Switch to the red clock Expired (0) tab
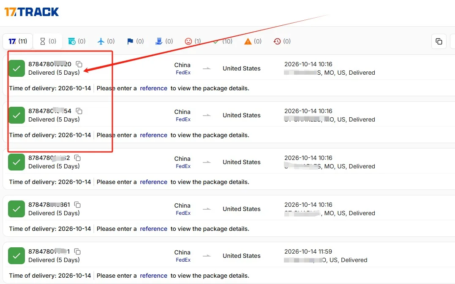 [282, 41]
